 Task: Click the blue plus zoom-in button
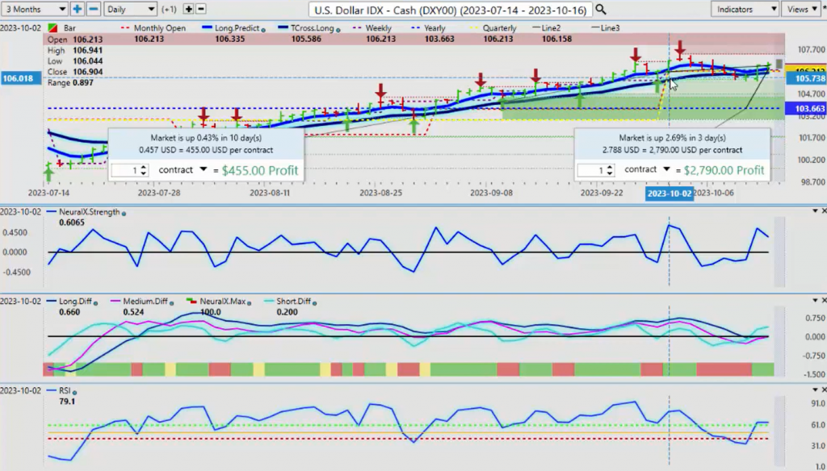click(x=78, y=9)
